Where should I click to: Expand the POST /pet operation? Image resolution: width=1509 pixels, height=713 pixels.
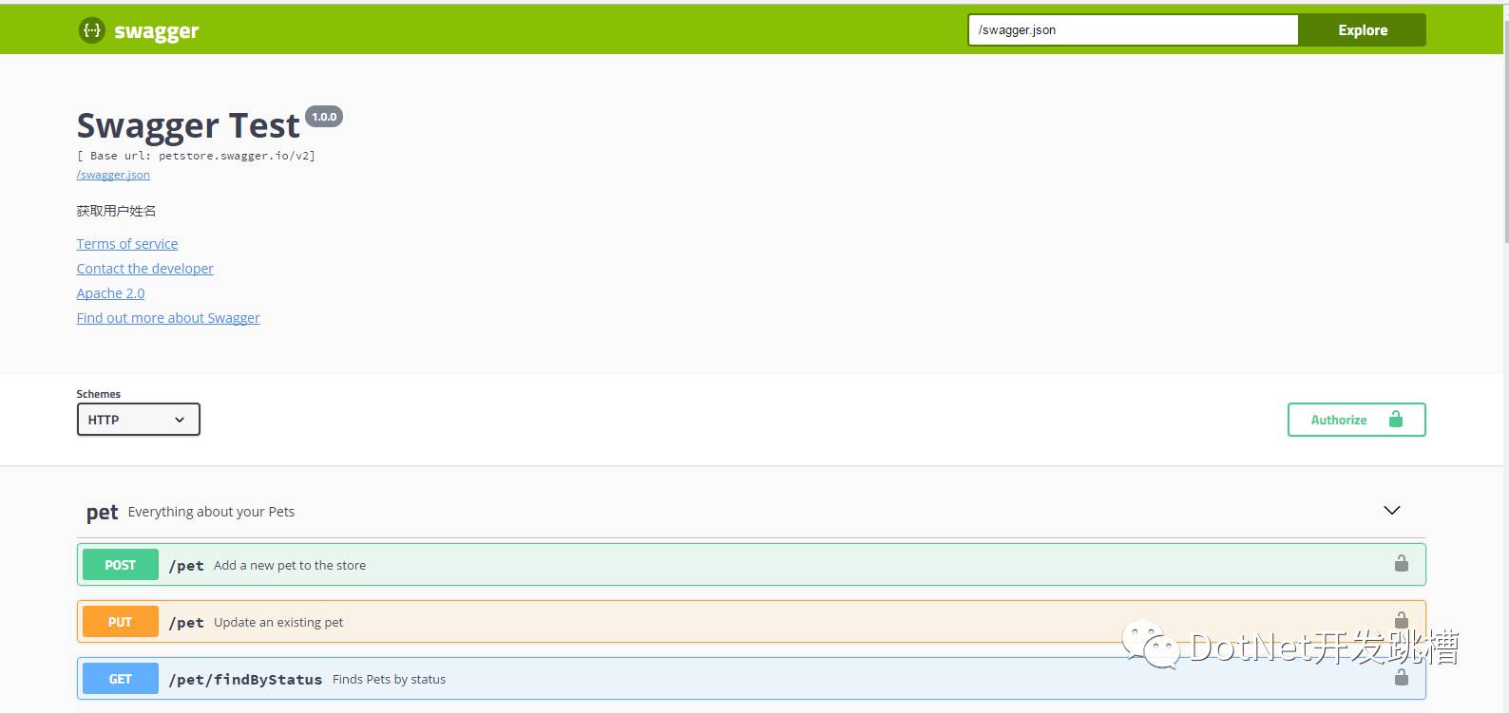(752, 565)
